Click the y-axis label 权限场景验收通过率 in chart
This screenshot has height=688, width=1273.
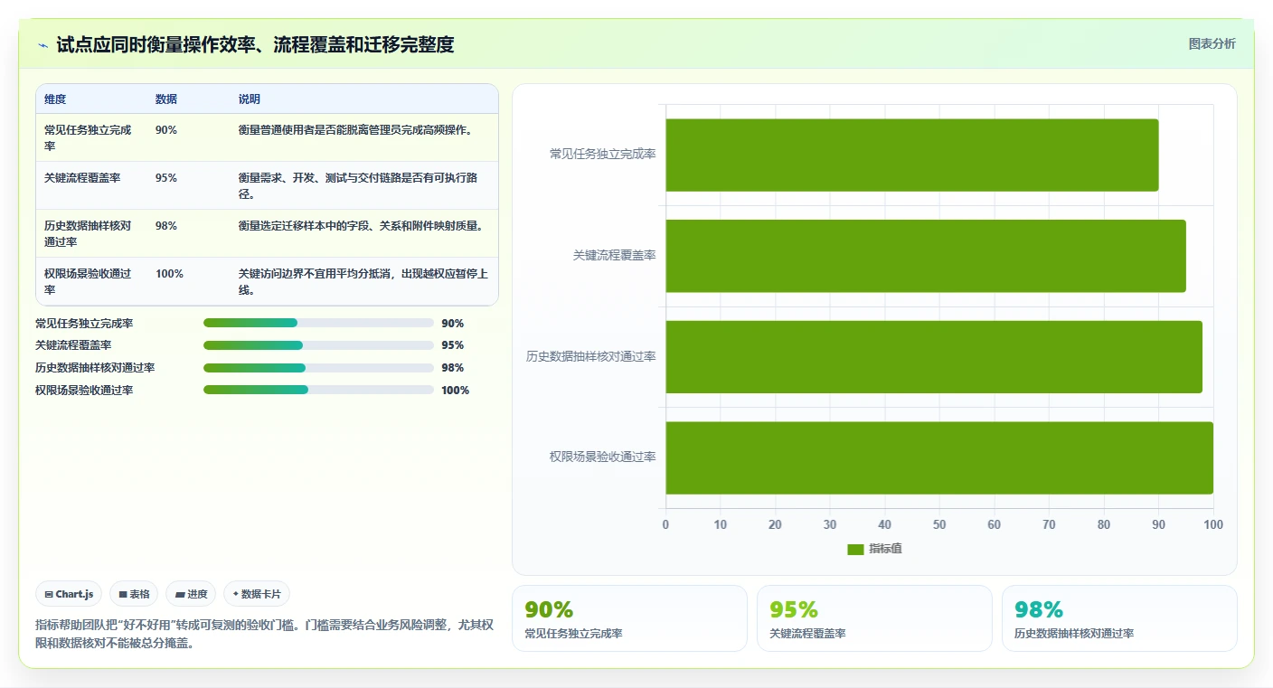click(603, 457)
